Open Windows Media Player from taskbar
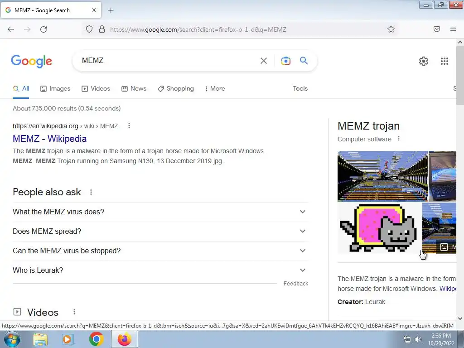 [x=68, y=339]
